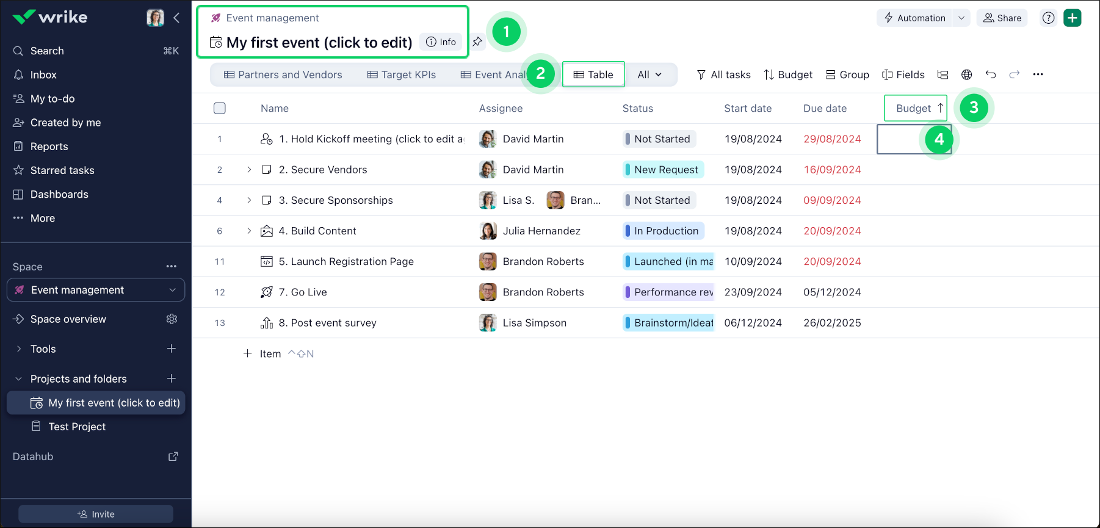Click the Invite button in sidebar
The height and width of the screenshot is (528, 1100).
[x=96, y=514]
